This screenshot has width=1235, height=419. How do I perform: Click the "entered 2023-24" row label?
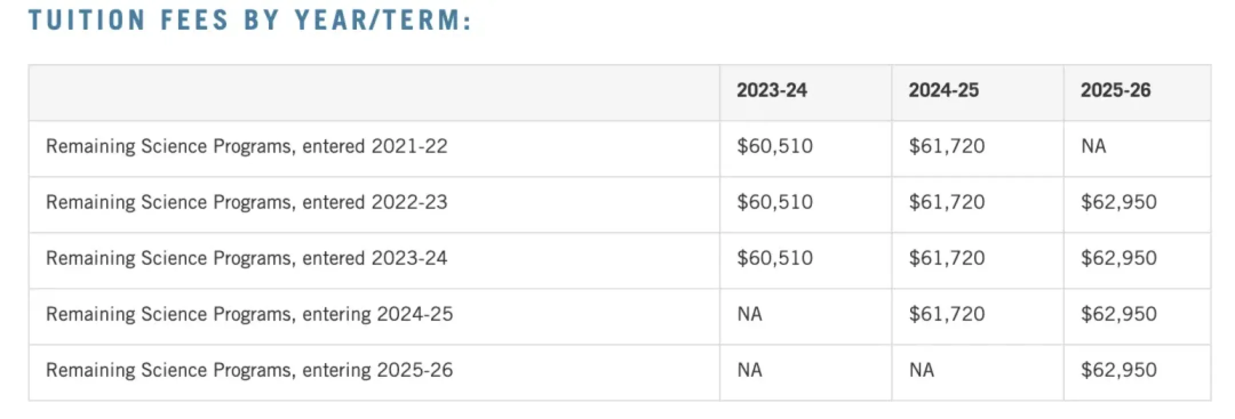(x=246, y=258)
